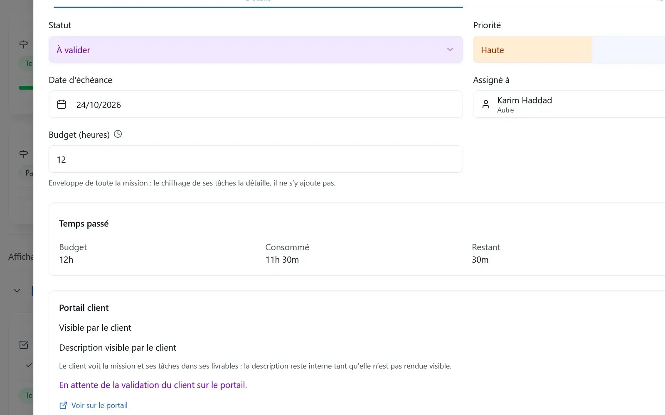The image size is (665, 415).
Task: Click the calendar icon in the due date field
Action: 62,104
